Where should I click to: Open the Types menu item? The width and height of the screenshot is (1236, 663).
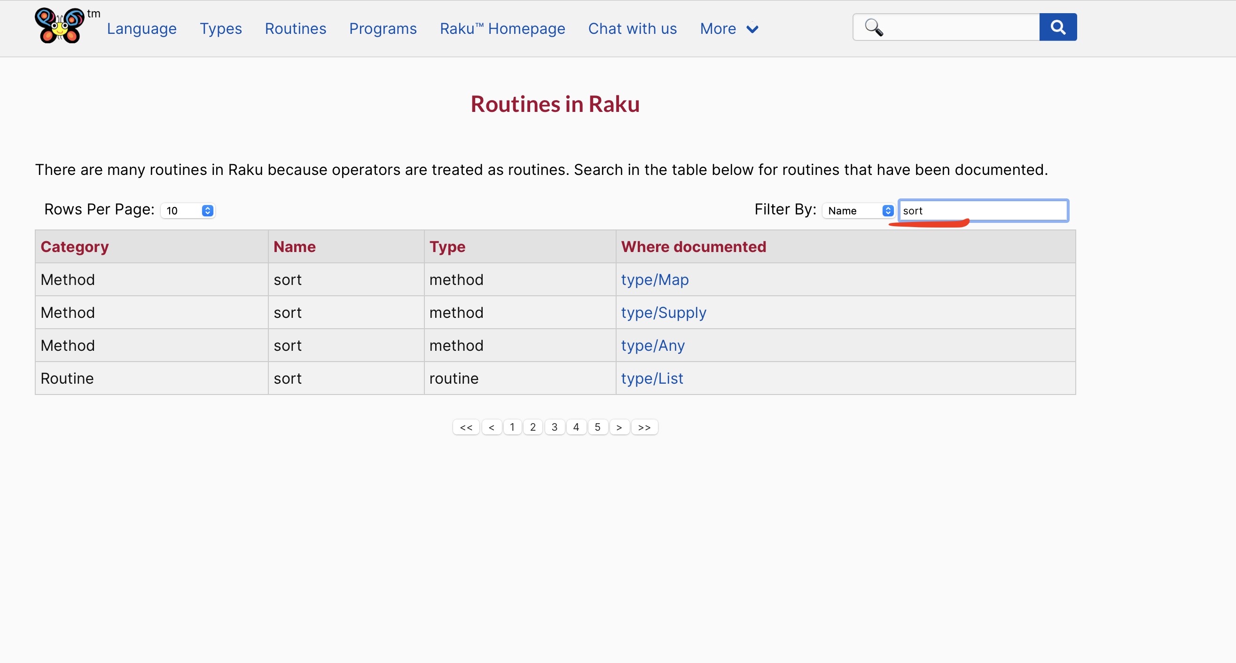[221, 29]
